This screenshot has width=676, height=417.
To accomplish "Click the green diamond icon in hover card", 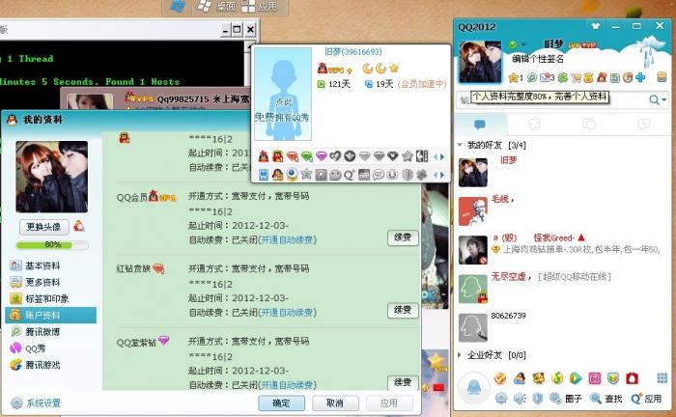I will (307, 156).
